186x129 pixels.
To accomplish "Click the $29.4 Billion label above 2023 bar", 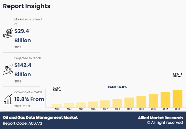I will click(x=57, y=89).
